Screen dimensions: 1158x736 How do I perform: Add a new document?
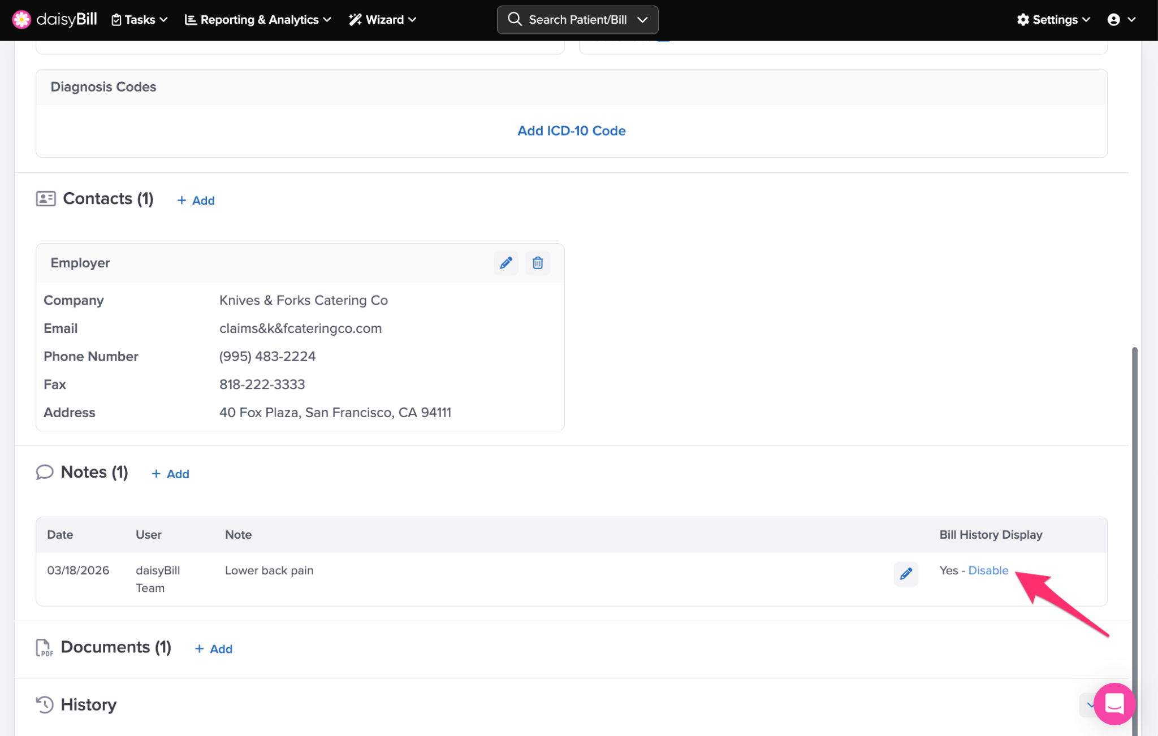(x=214, y=649)
